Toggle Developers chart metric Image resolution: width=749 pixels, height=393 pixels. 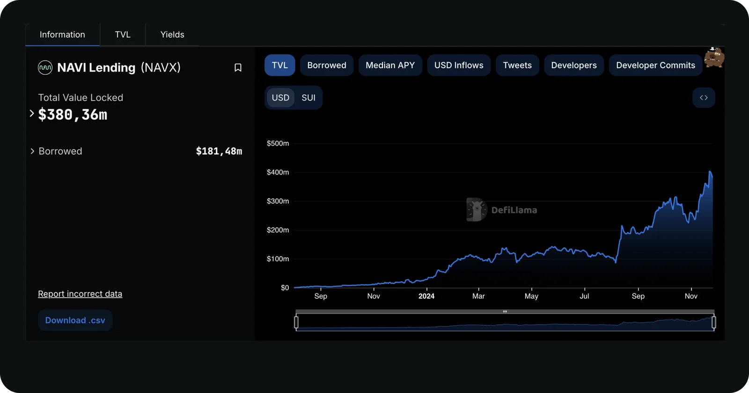pyautogui.click(x=574, y=65)
